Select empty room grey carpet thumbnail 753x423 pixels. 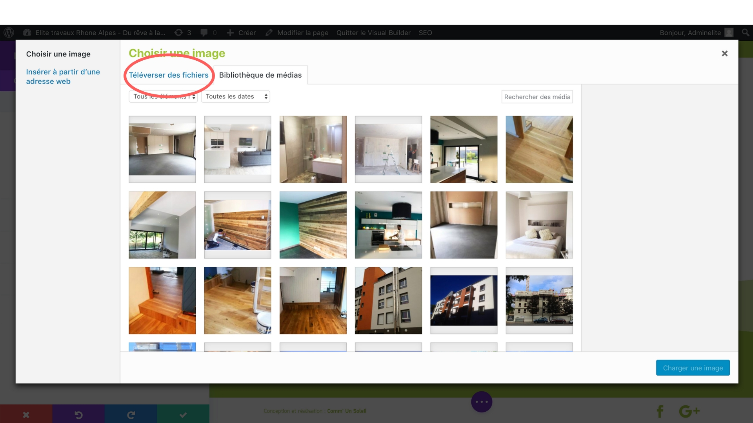tap(464, 225)
